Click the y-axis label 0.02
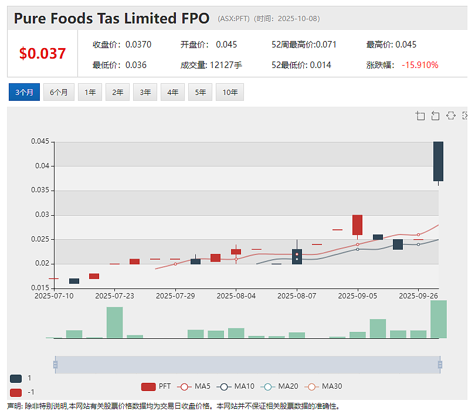Screen dimensions: 475x418 pyautogui.click(x=42, y=263)
